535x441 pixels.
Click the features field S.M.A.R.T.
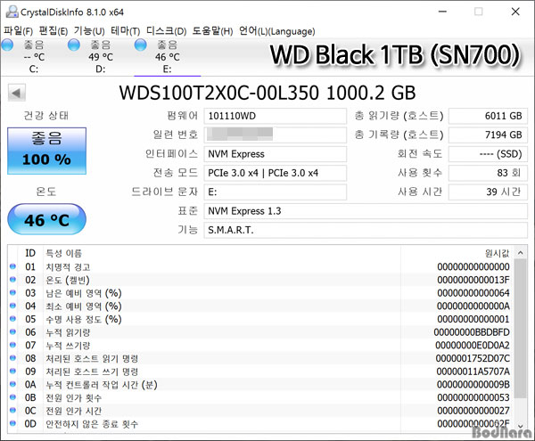366,231
